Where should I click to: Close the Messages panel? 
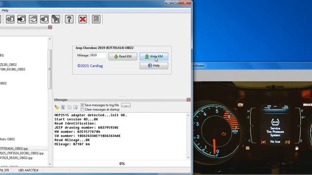coord(189,100)
